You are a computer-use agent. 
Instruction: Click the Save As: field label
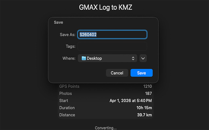pyautogui.click(x=68, y=35)
